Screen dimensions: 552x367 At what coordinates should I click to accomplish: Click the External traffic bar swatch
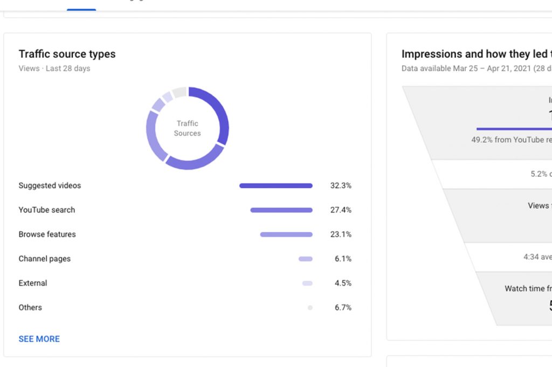pyautogui.click(x=307, y=283)
